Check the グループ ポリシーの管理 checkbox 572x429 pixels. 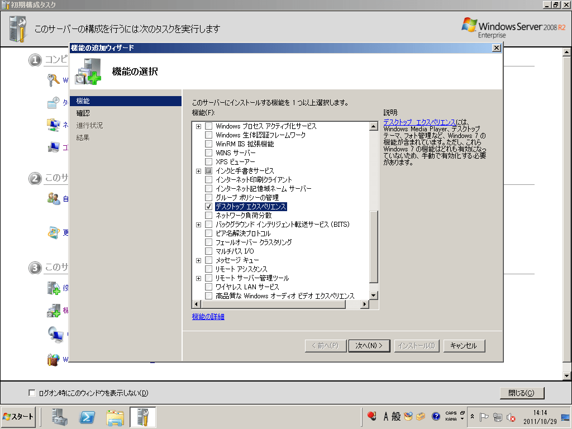pos(209,197)
